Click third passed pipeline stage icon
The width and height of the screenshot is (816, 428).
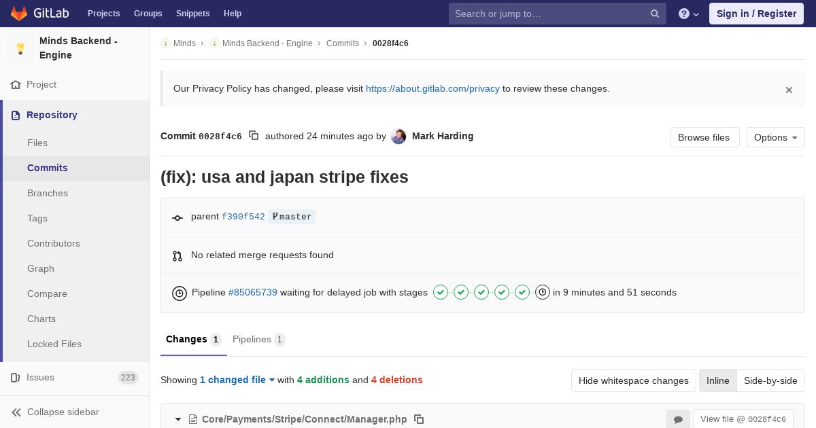pyautogui.click(x=481, y=292)
